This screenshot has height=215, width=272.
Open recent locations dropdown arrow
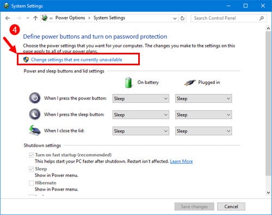click(28, 18)
